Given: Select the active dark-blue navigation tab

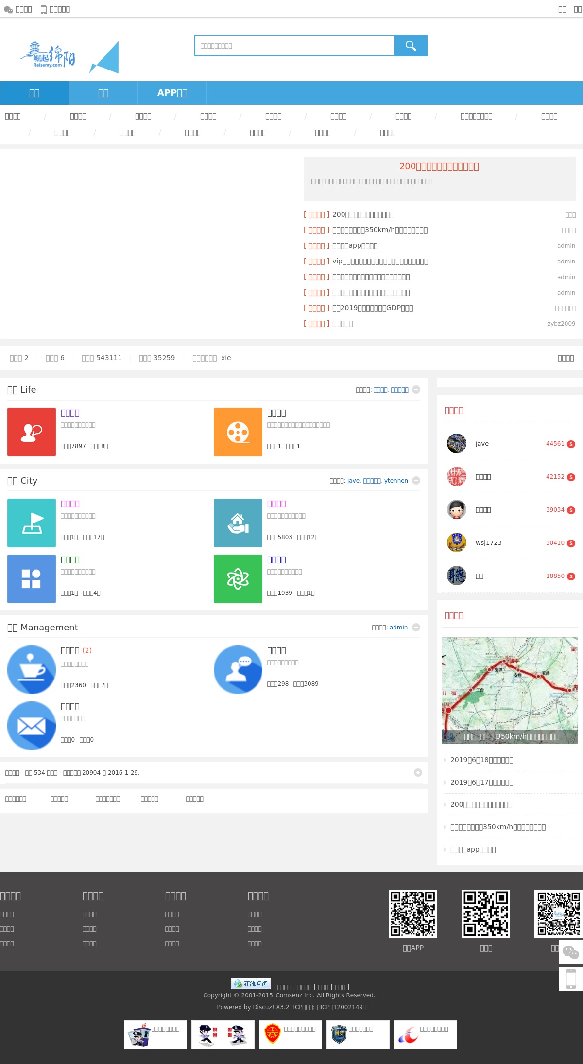Looking at the screenshot, I should (34, 93).
